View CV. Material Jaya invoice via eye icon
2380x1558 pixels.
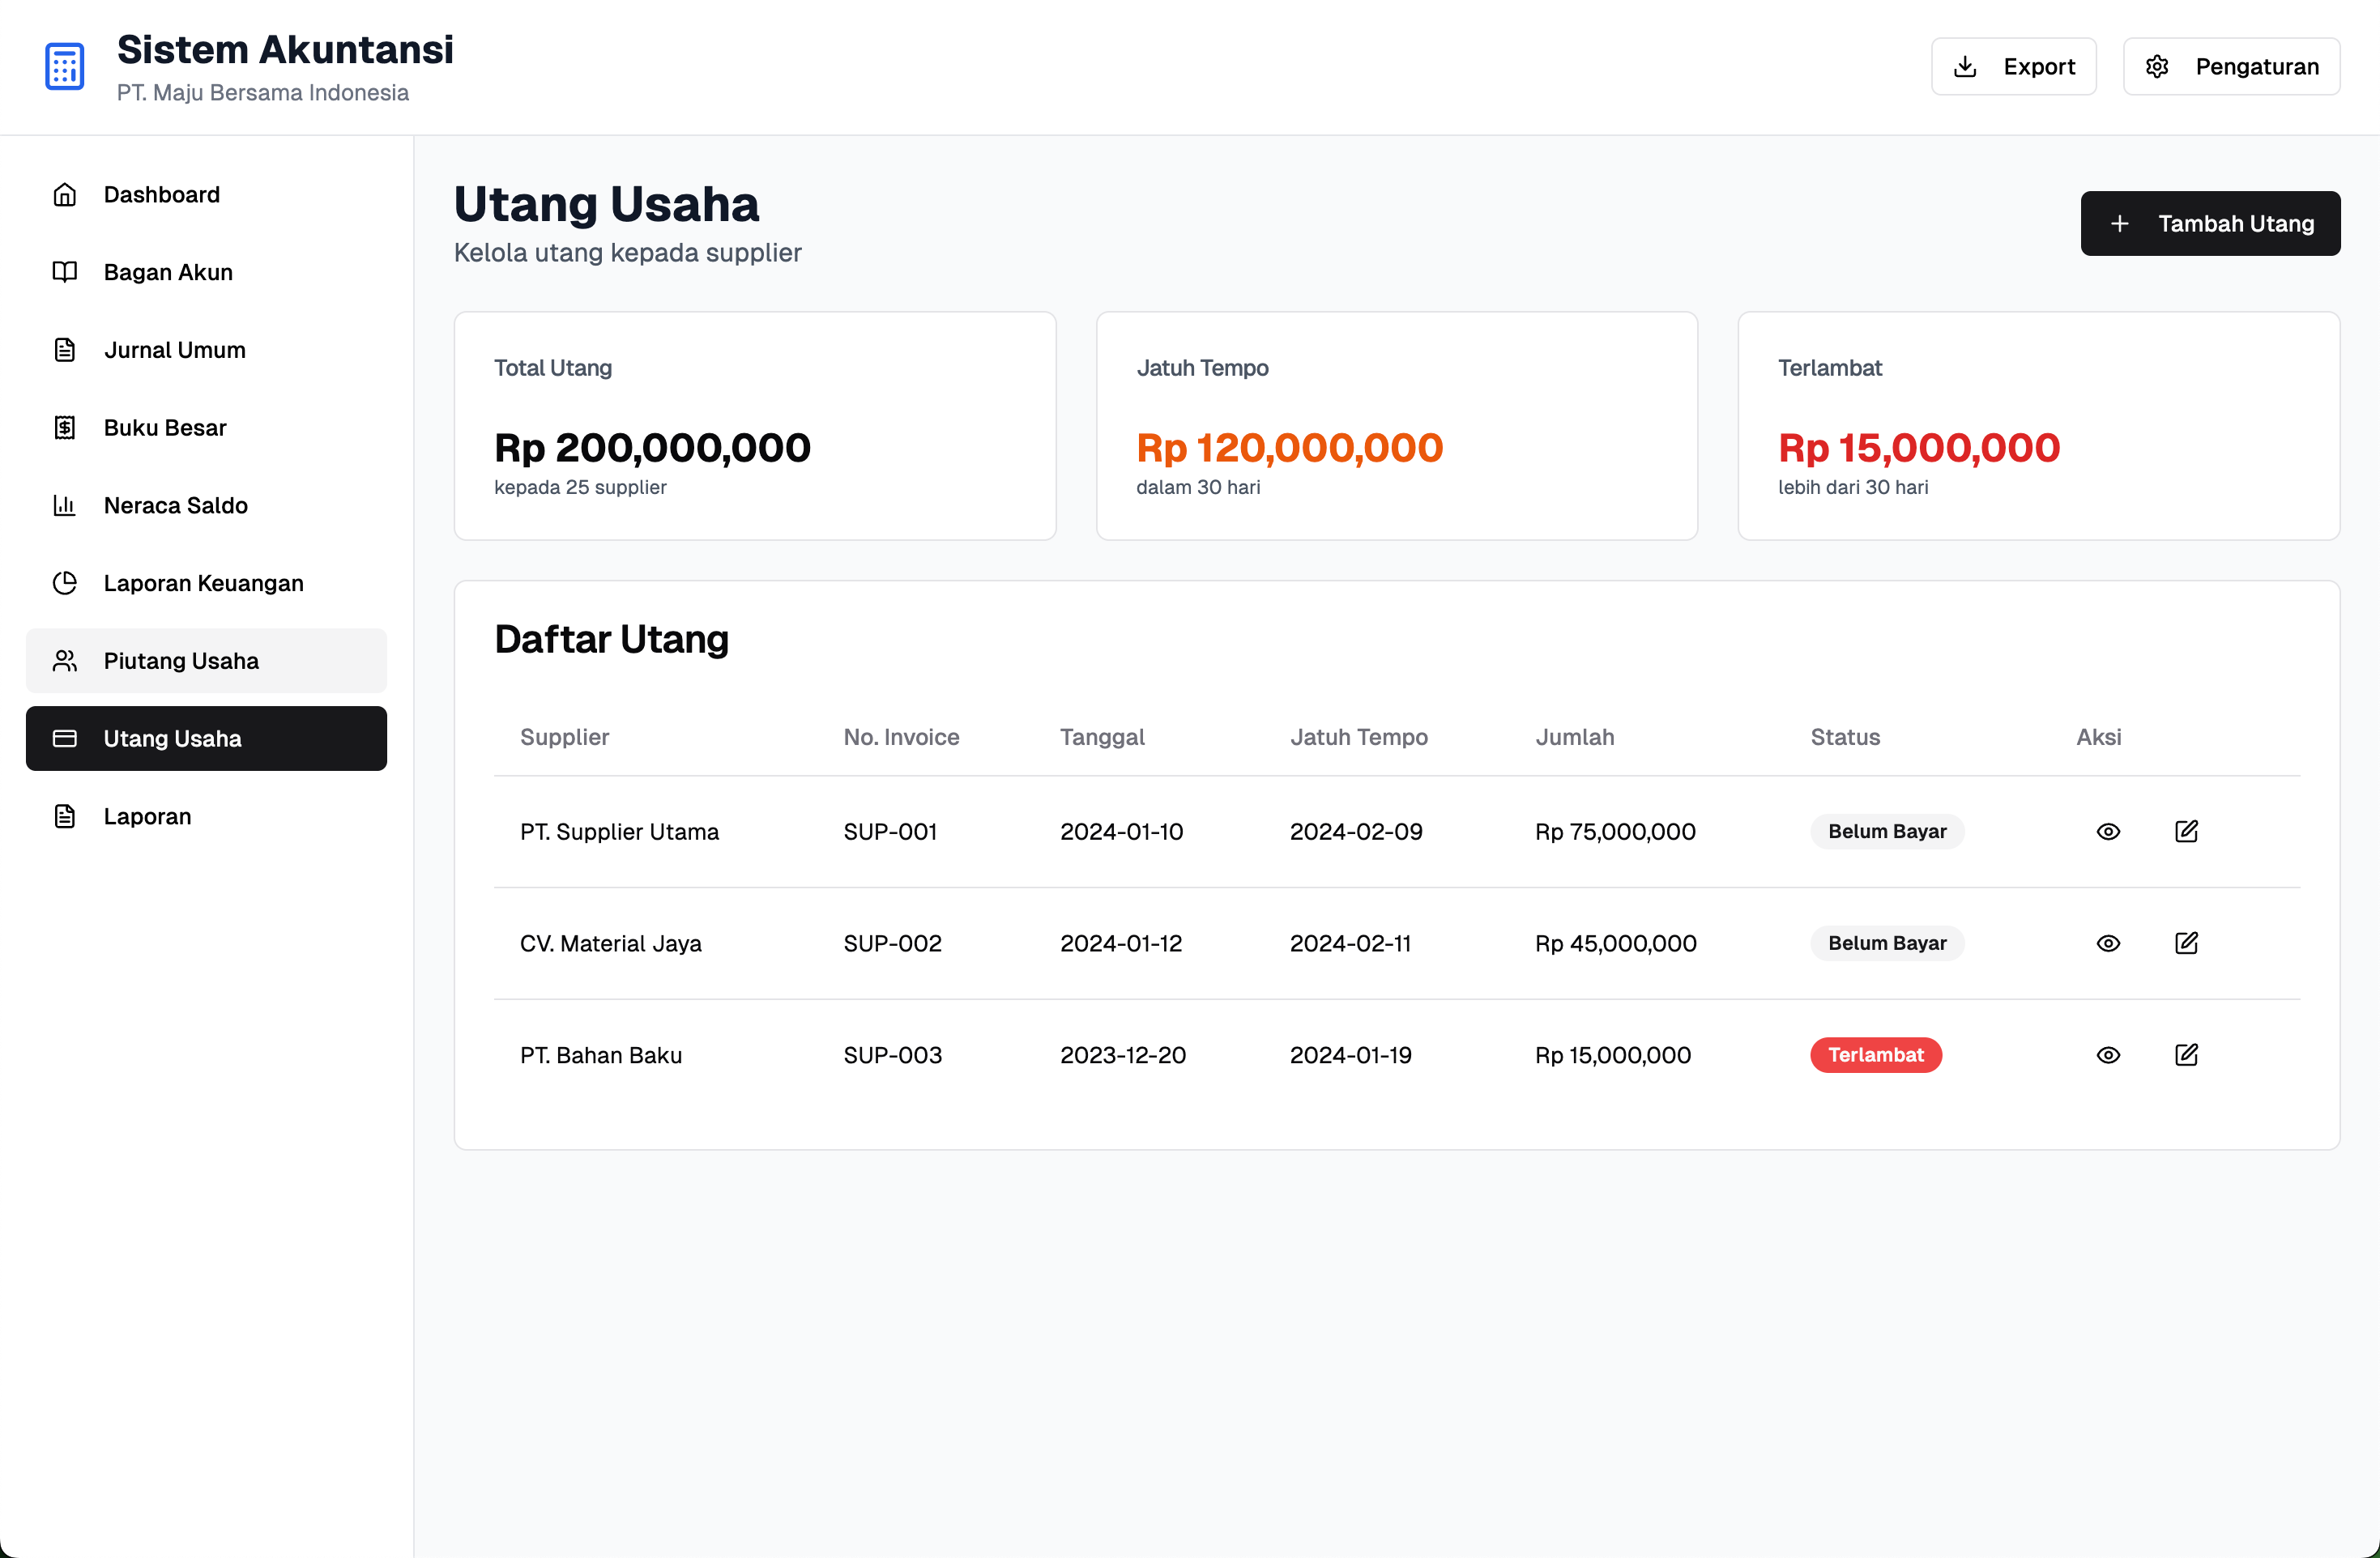pos(2108,943)
